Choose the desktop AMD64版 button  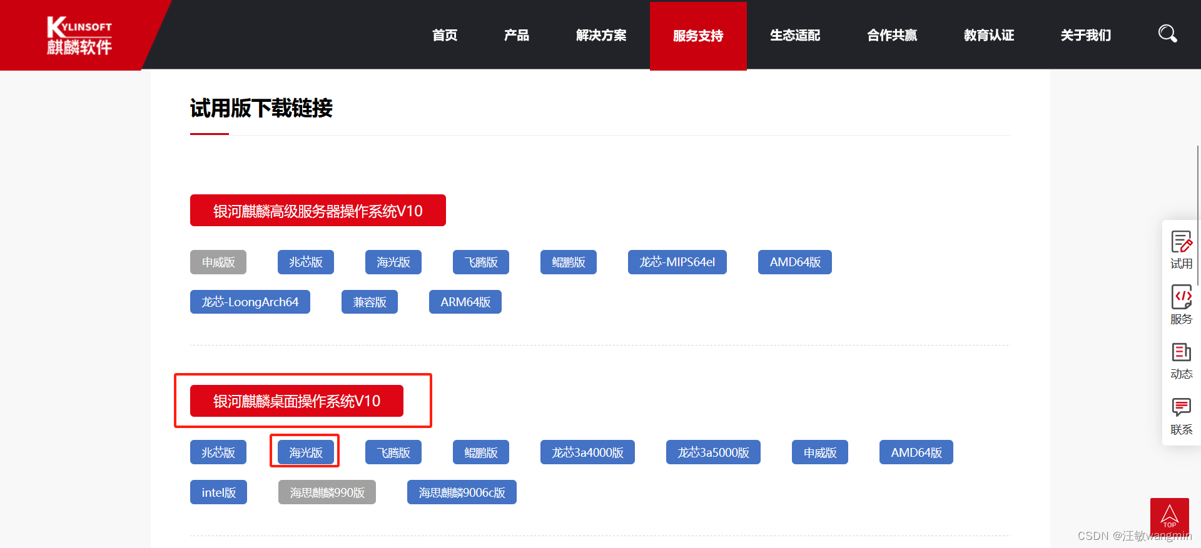click(916, 452)
